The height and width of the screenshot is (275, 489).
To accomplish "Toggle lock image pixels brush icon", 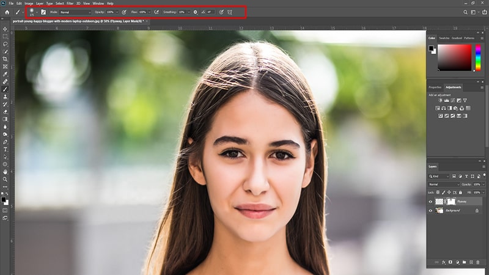I will click(x=444, y=193).
